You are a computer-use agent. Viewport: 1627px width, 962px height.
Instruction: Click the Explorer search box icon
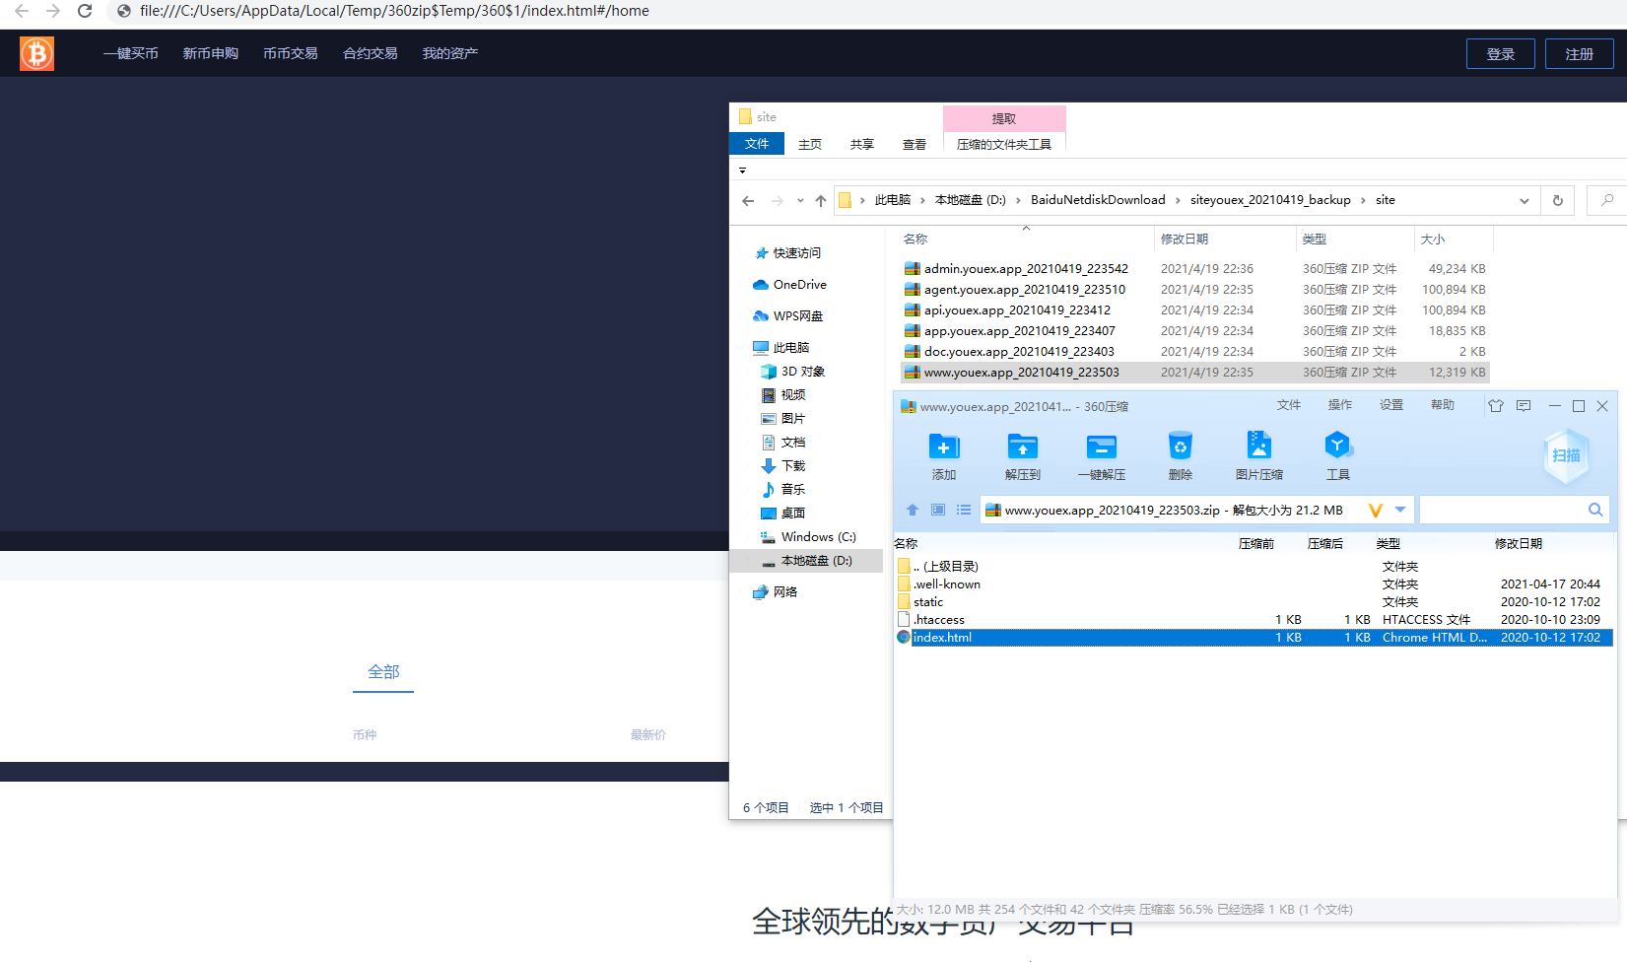pos(1607,200)
